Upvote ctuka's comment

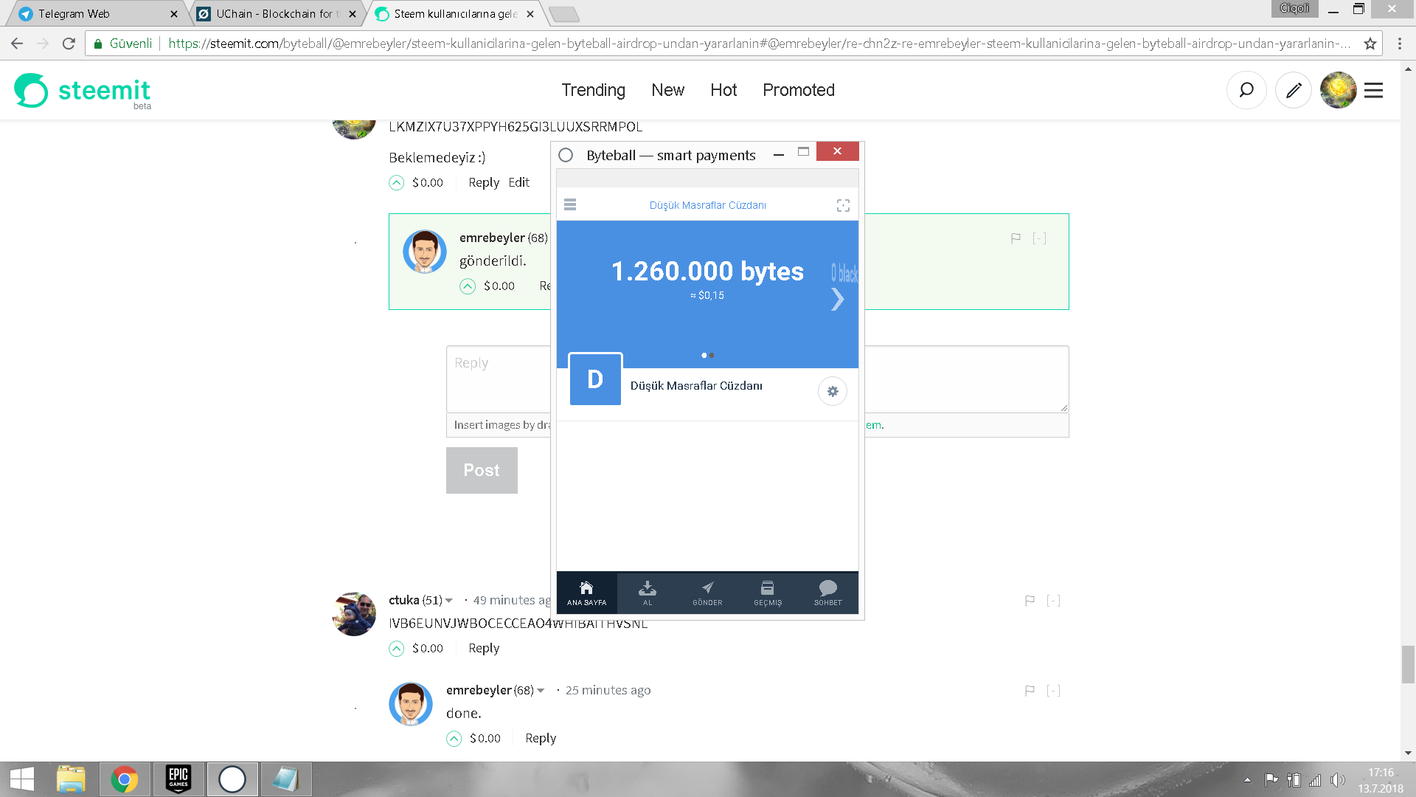click(397, 649)
